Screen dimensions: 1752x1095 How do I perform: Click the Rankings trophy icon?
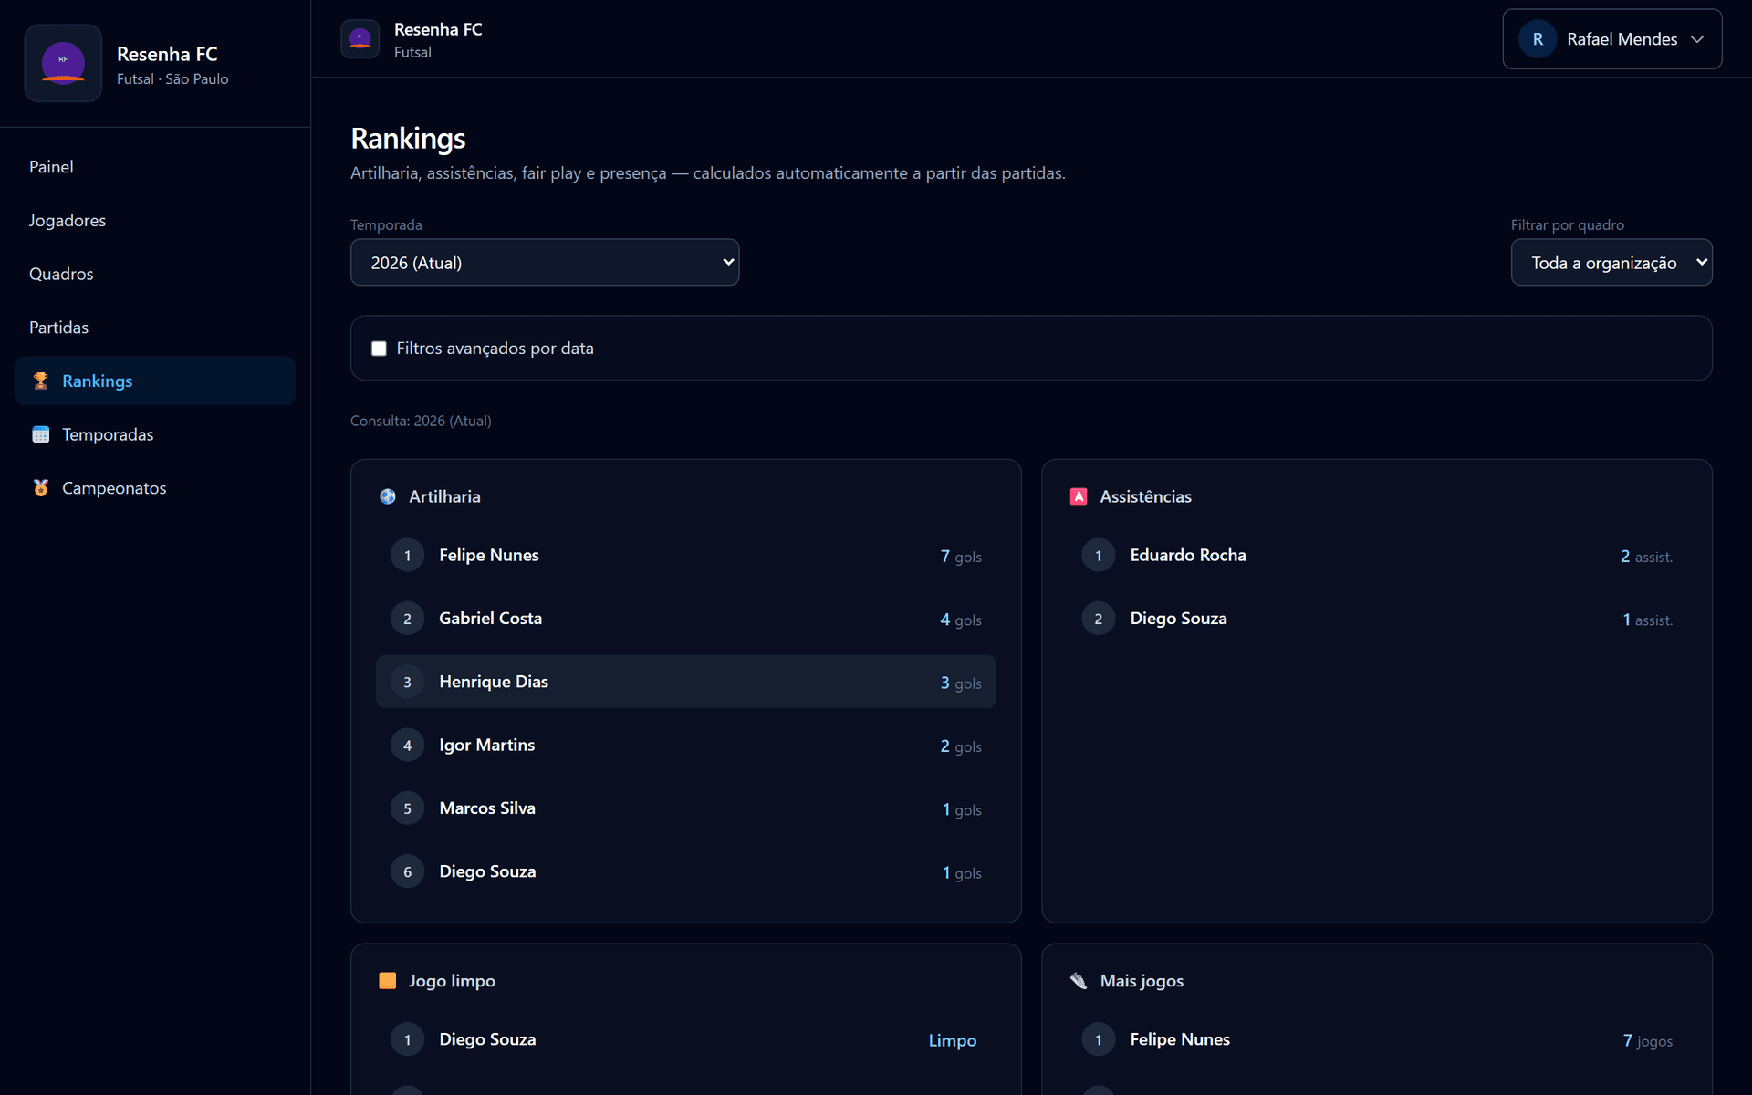tap(40, 381)
